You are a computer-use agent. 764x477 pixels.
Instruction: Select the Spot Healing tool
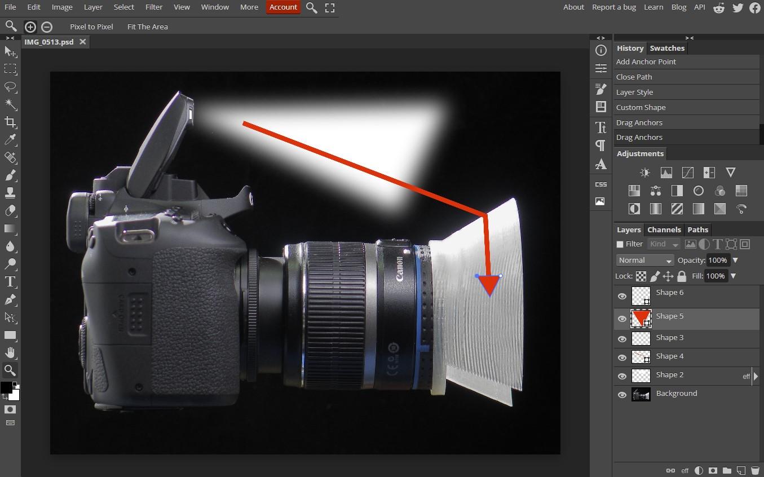(10, 157)
